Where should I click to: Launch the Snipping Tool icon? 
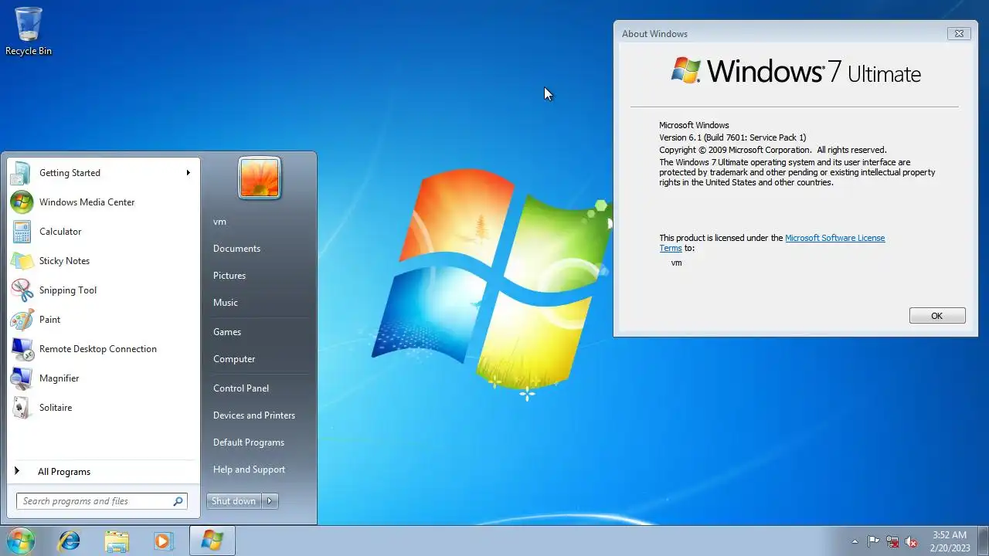tap(21, 290)
